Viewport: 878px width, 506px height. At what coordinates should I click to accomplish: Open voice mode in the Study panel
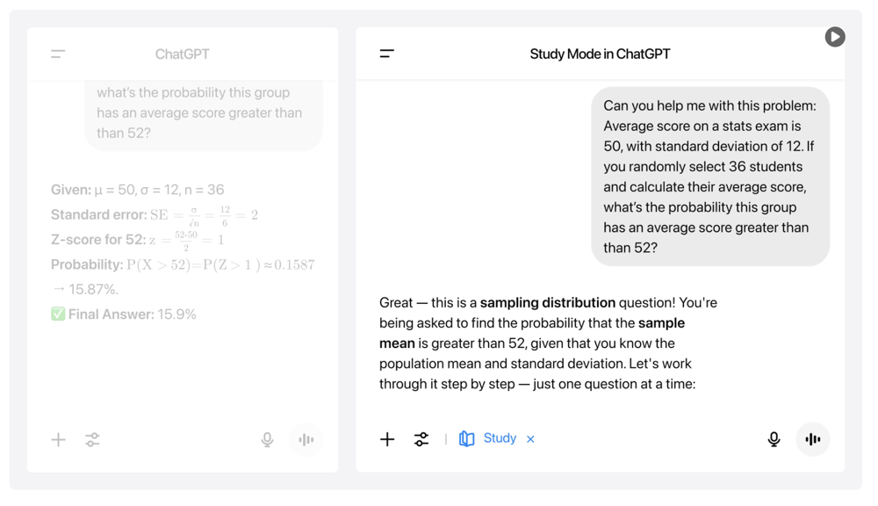(x=812, y=439)
